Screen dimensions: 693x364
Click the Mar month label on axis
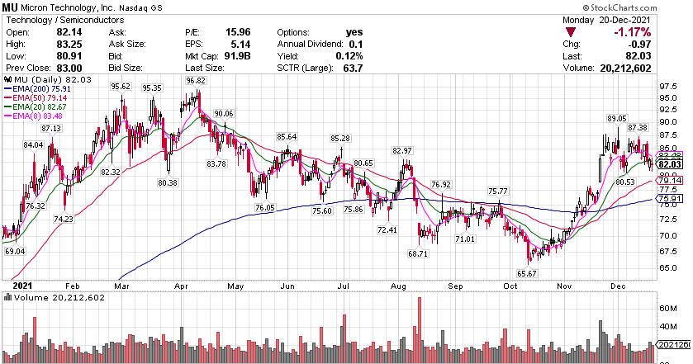coord(121,286)
